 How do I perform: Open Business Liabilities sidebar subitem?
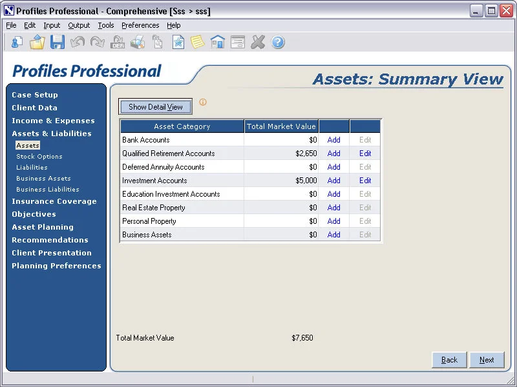point(48,189)
